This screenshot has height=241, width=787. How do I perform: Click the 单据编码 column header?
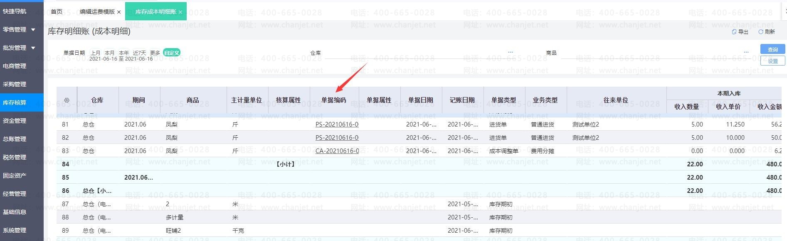click(x=333, y=100)
